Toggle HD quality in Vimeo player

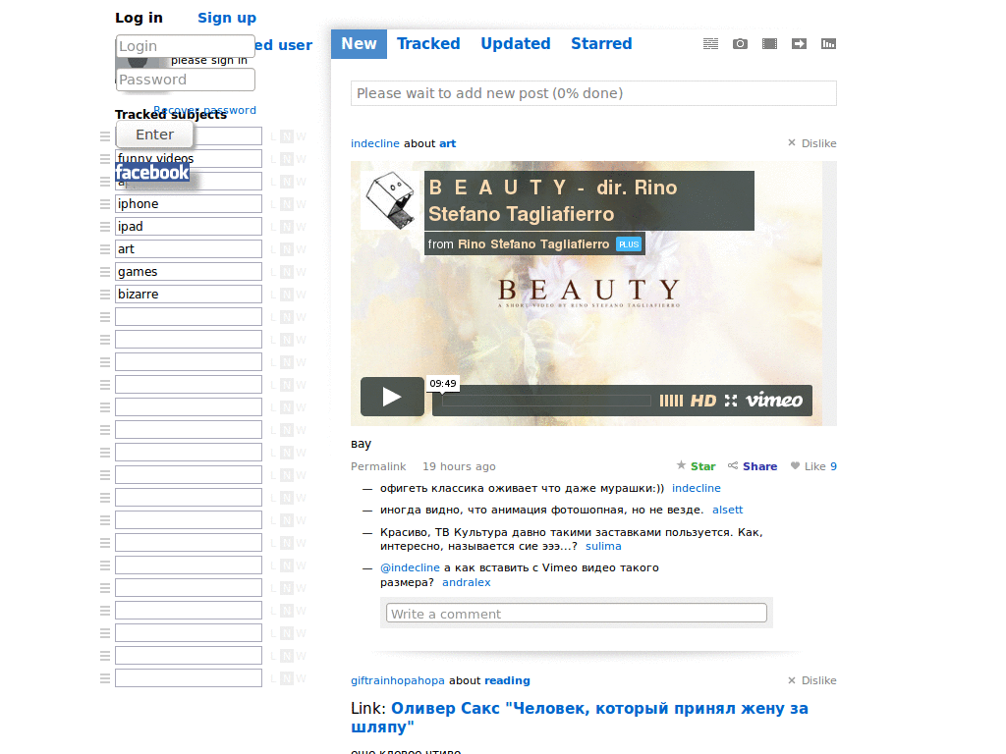click(702, 401)
